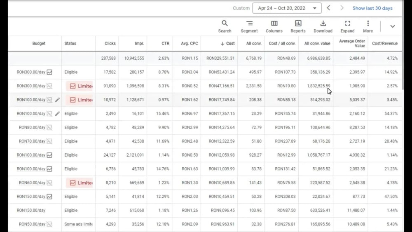The image size is (412, 232).
Task: Go to previous date range arrow
Action: (x=328, y=8)
